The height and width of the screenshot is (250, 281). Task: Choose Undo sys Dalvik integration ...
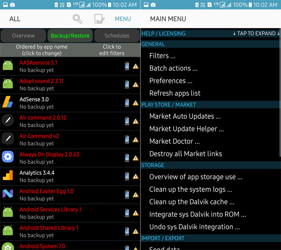pos(210,227)
